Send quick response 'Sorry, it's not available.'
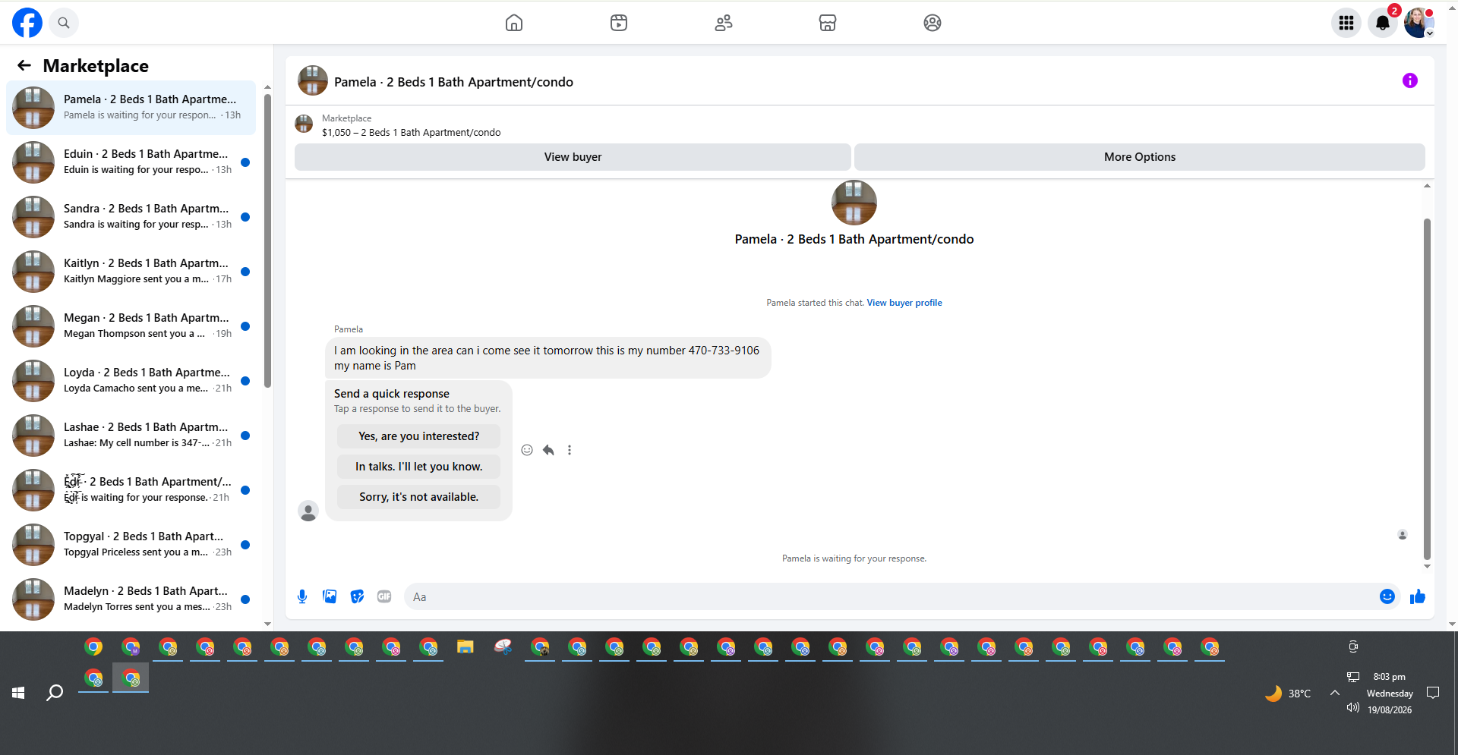The height and width of the screenshot is (755, 1458). coord(419,497)
